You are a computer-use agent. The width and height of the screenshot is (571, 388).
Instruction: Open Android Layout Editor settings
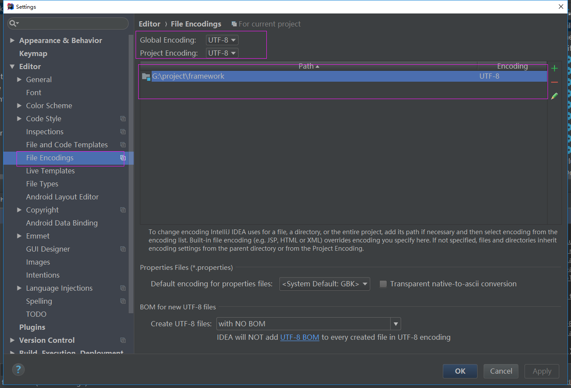click(x=62, y=197)
